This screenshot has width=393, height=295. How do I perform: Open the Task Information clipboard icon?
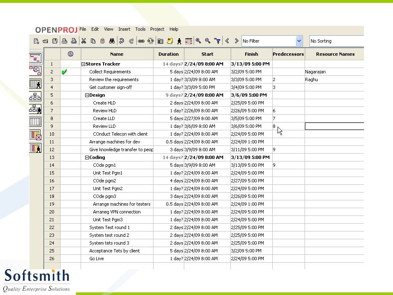[x=160, y=41]
